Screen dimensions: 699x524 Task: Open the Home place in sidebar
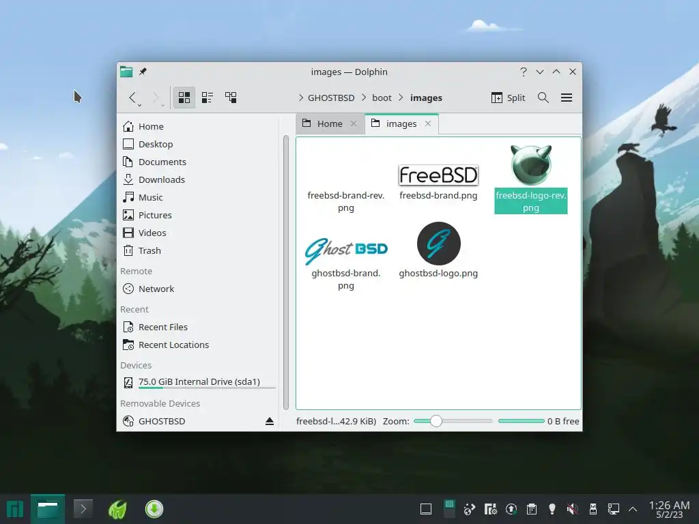[x=199, y=126]
